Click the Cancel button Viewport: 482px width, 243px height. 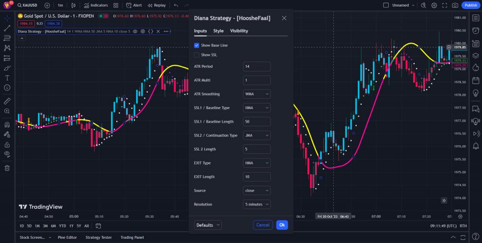[263, 225]
